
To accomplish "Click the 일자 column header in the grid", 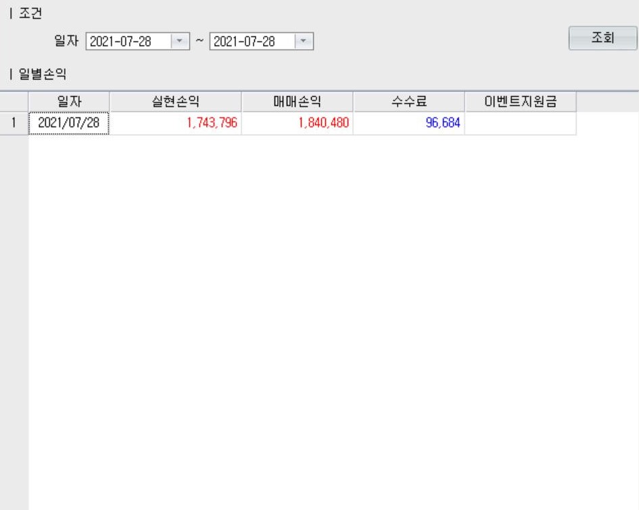I will pyautogui.click(x=69, y=102).
